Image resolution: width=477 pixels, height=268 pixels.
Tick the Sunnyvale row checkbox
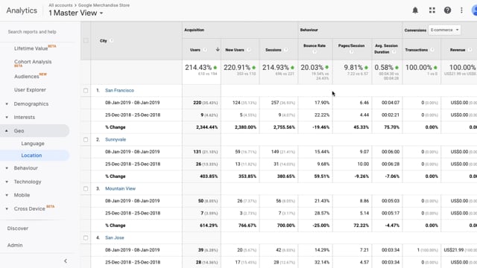[86, 140]
